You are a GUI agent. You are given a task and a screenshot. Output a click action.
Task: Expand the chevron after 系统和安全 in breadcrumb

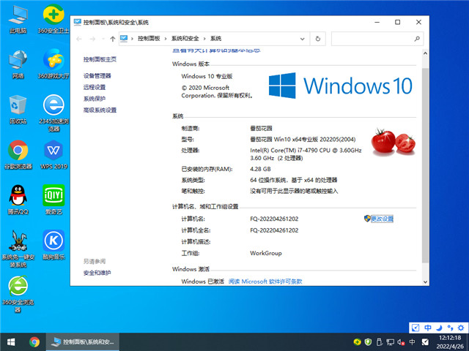tap(205, 38)
